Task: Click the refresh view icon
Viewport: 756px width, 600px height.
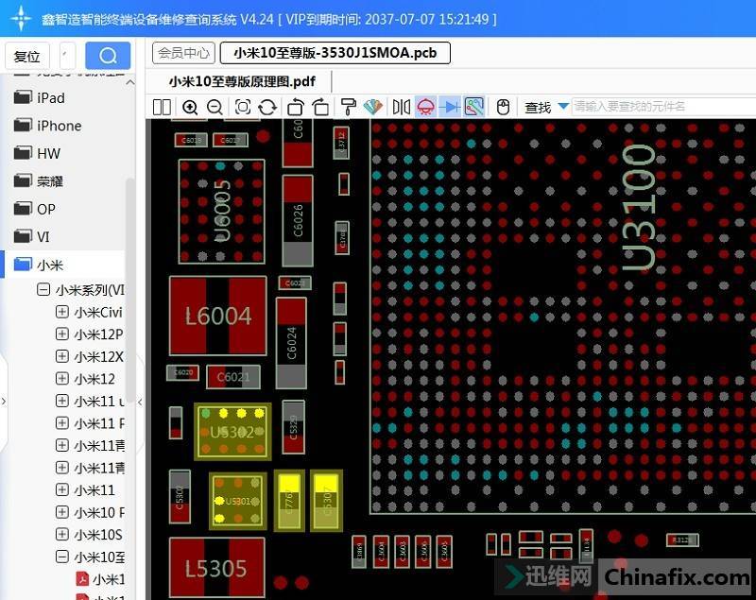Action: coord(267,107)
